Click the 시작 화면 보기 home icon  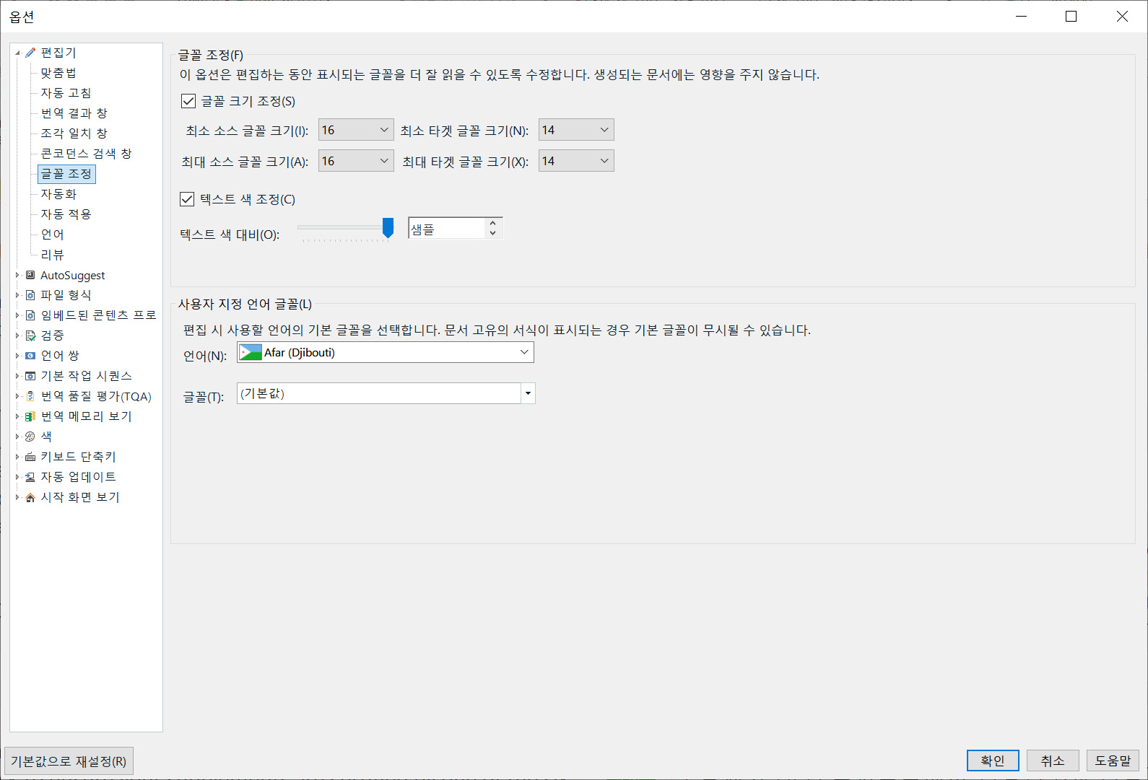(30, 497)
